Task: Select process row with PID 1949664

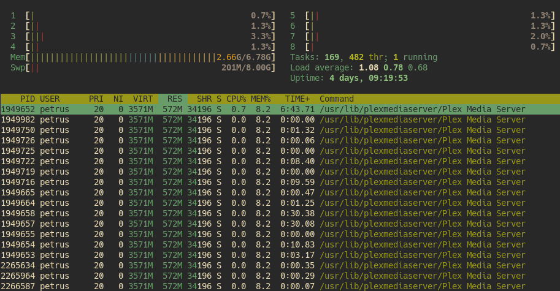Action: coord(280,203)
